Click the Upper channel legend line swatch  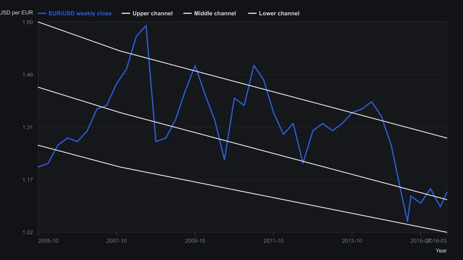[x=126, y=13]
